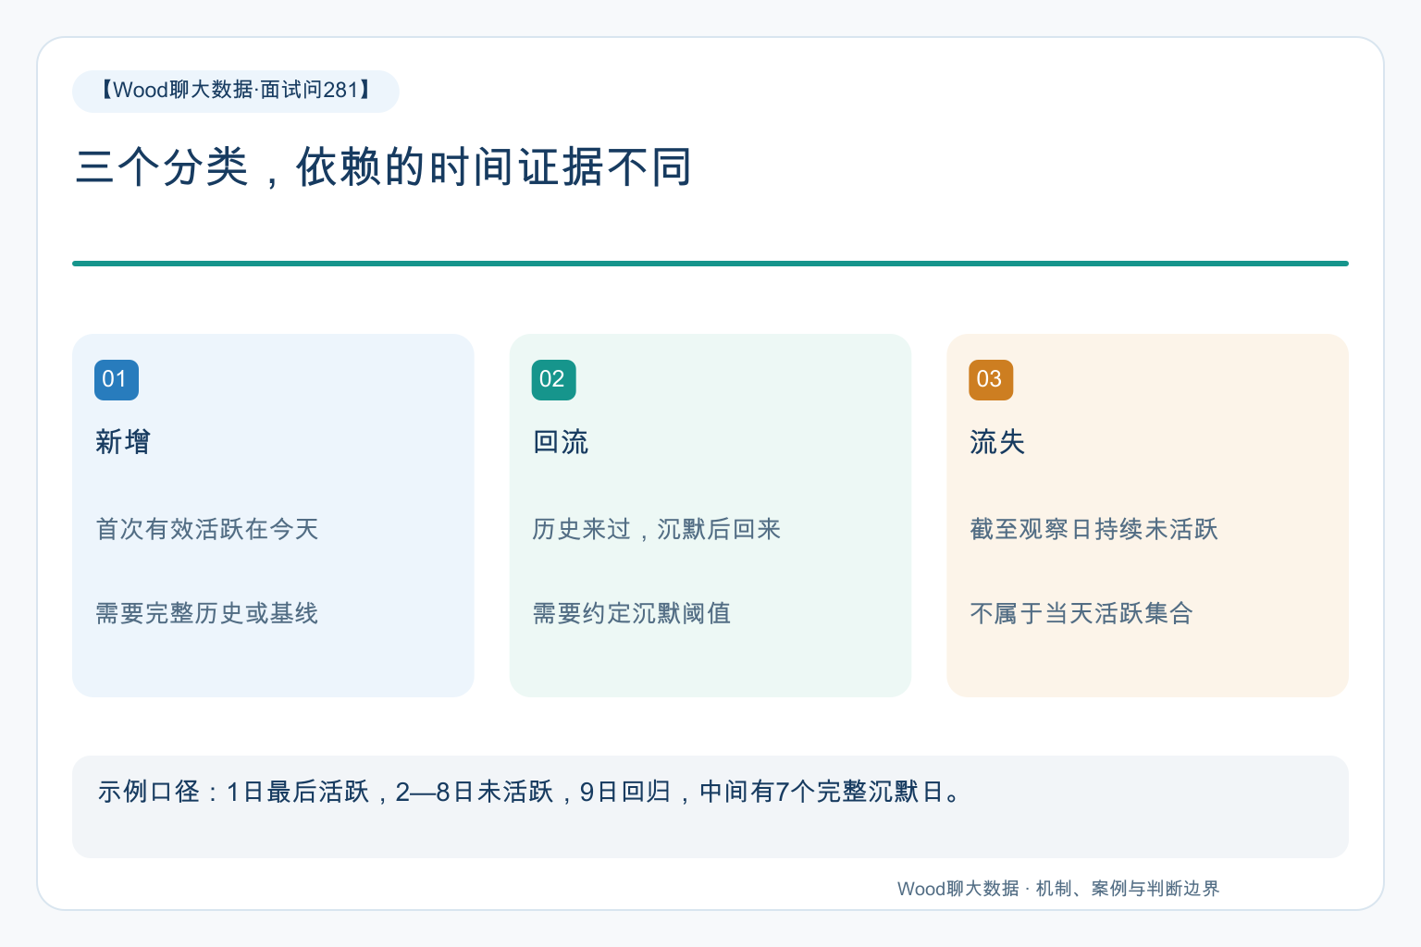Image resolution: width=1421 pixels, height=947 pixels.
Task: Click the 新增 card title
Action: point(123,442)
